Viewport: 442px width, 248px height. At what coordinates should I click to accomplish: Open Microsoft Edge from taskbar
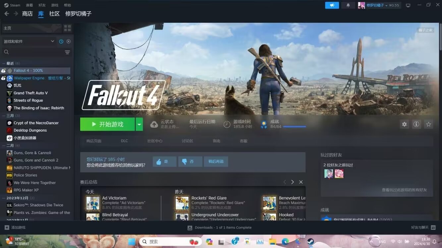[285, 242]
